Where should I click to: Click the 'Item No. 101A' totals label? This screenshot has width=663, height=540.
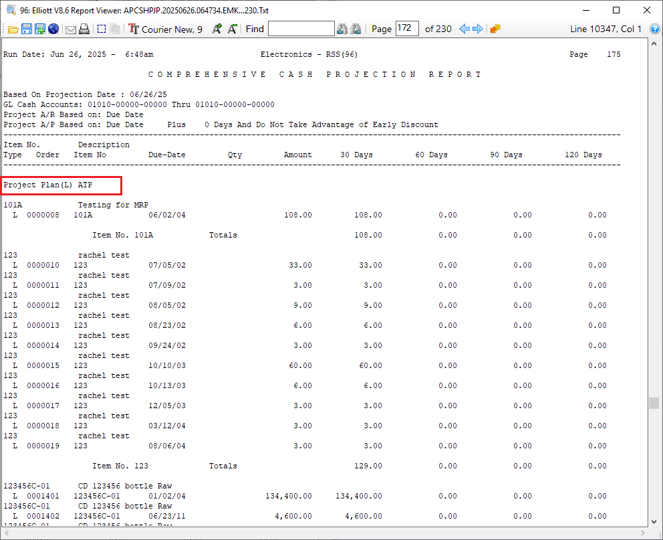pos(123,236)
